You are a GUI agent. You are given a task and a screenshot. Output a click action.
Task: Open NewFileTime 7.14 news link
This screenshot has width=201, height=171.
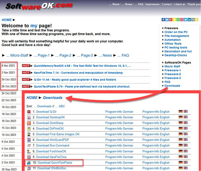pyautogui.click(x=78, y=73)
